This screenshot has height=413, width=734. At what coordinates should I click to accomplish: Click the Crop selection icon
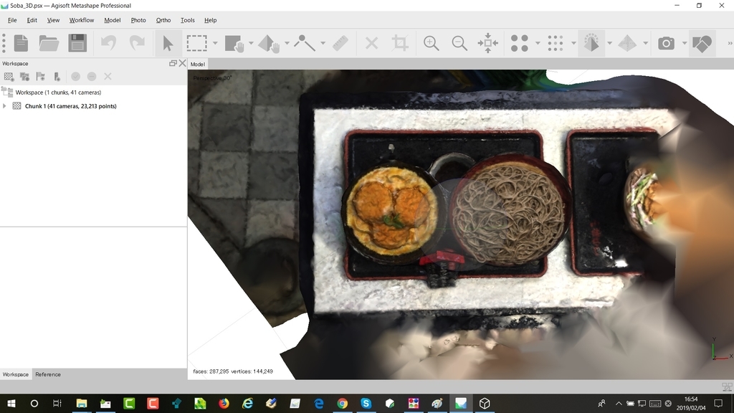pos(400,43)
